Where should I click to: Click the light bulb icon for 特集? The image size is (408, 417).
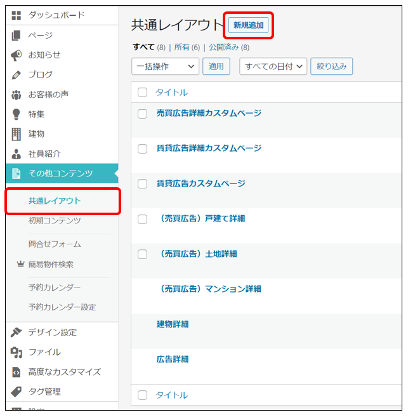click(x=16, y=114)
